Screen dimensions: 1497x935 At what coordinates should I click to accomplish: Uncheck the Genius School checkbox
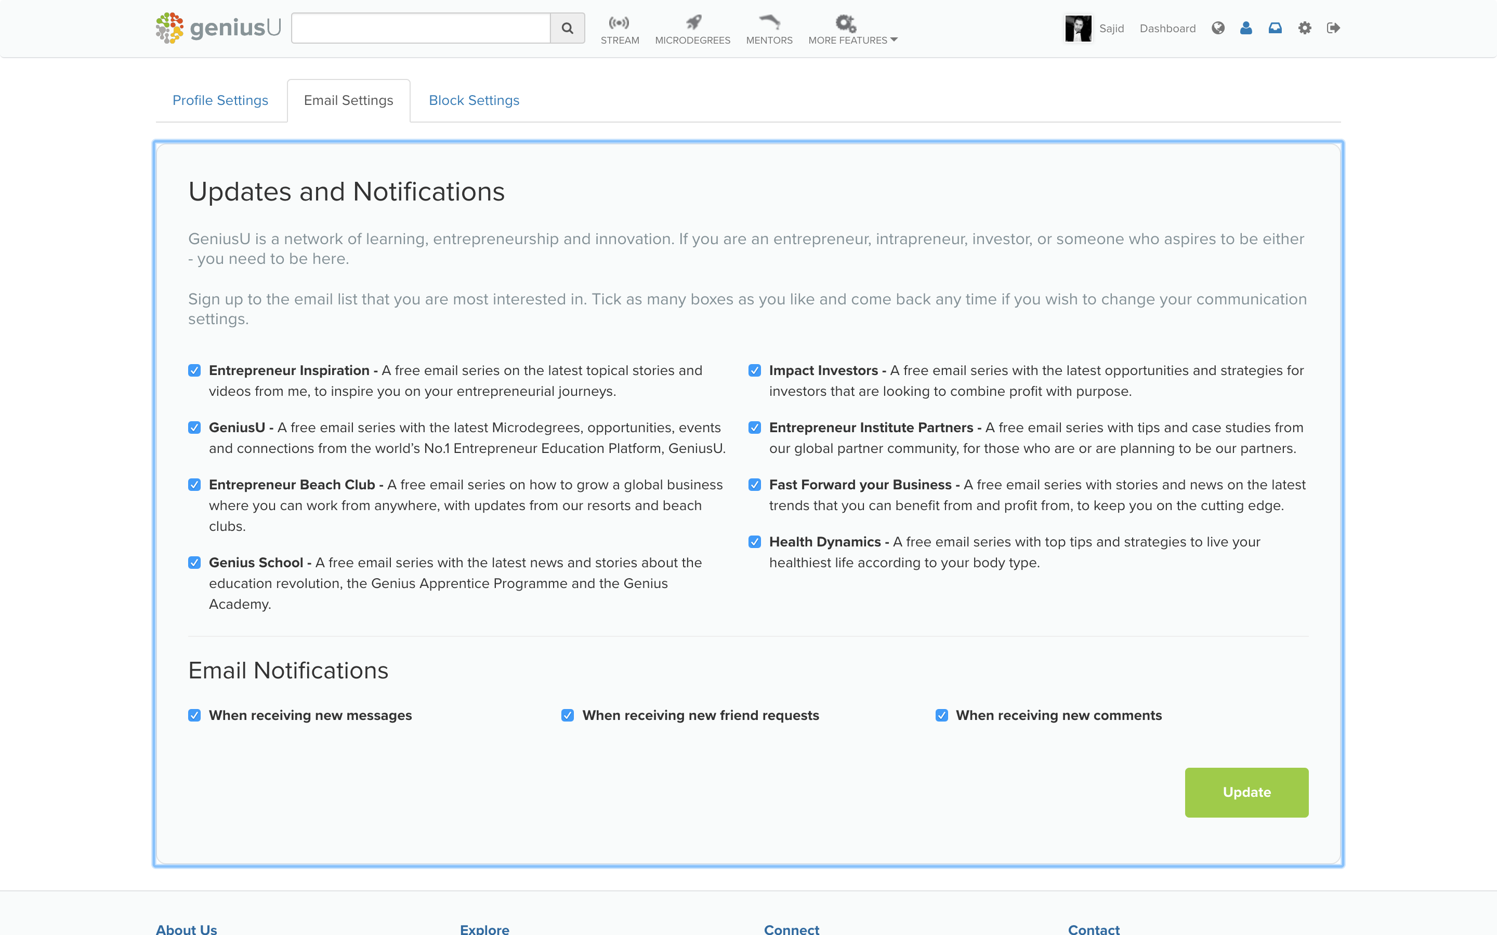pos(194,562)
